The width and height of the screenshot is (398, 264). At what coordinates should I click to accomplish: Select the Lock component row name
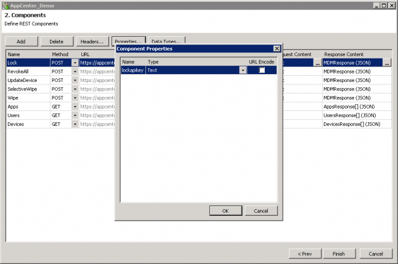point(28,63)
